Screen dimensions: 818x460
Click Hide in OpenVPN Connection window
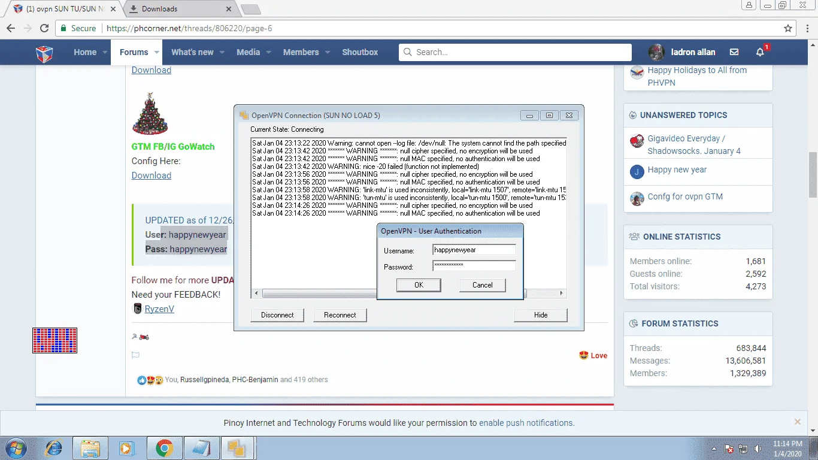pyautogui.click(x=541, y=315)
